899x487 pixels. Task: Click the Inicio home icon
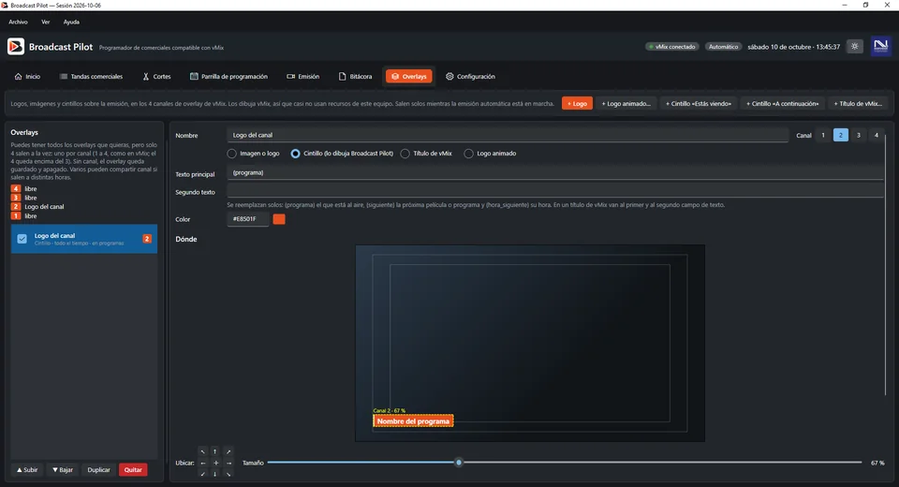(19, 76)
